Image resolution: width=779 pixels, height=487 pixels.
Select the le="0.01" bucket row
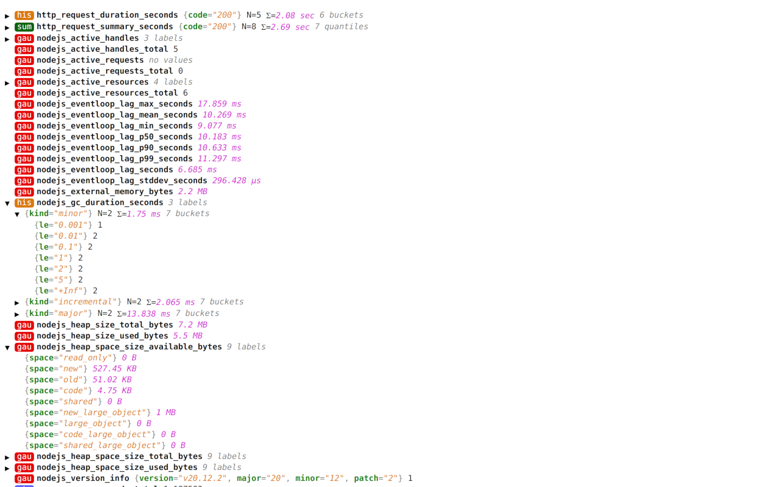pyautogui.click(x=66, y=236)
